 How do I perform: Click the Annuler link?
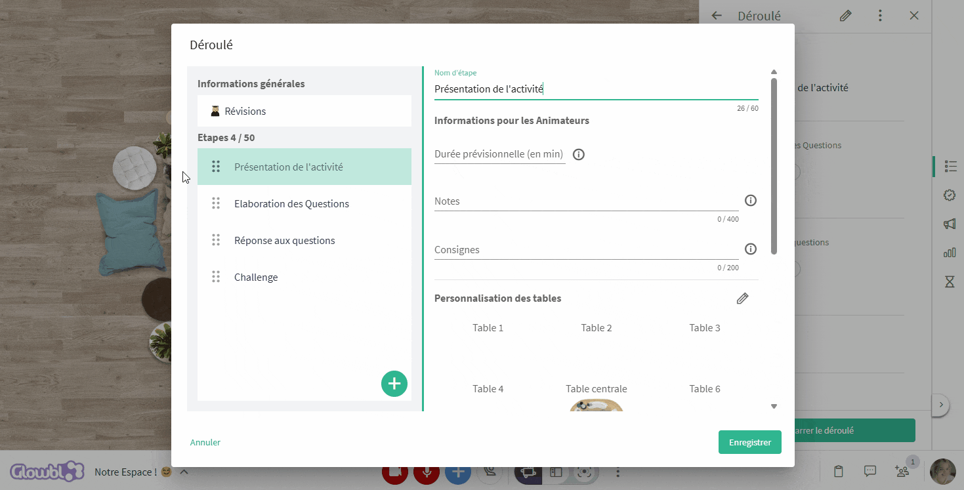click(205, 442)
